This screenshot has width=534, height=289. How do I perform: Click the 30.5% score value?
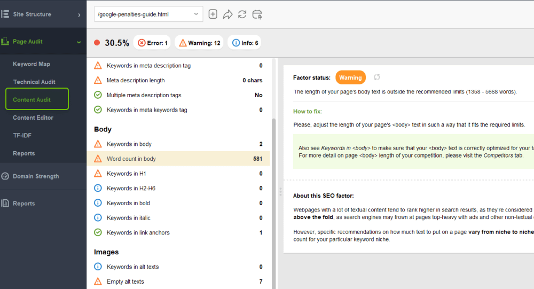coord(117,43)
